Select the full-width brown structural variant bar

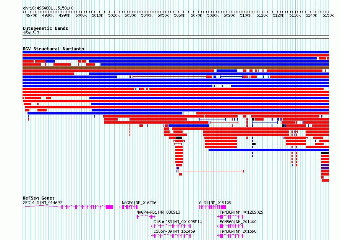pos(176,68)
